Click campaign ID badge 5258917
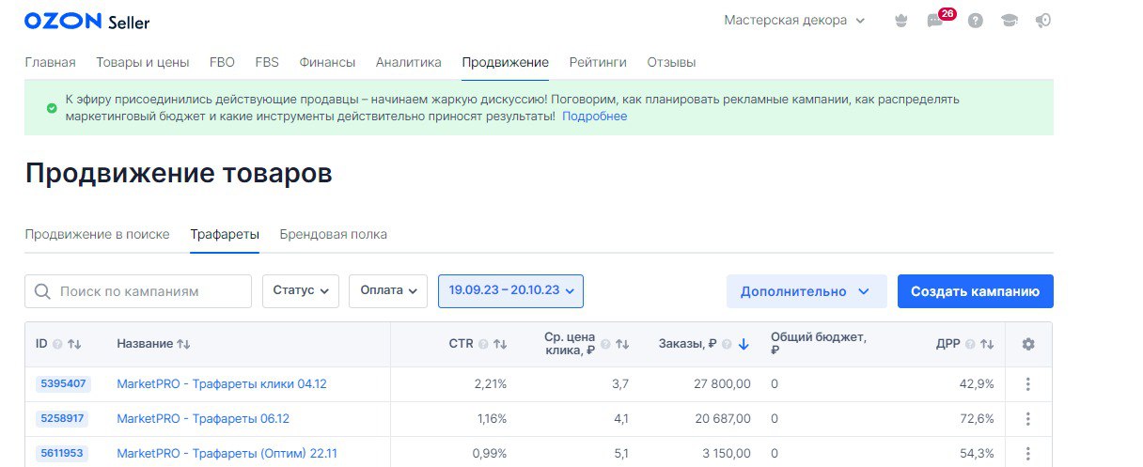The width and height of the screenshot is (1143, 467). (x=63, y=419)
